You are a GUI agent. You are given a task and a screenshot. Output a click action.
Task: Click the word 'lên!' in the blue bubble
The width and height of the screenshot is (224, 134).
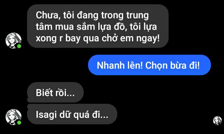point(135,65)
